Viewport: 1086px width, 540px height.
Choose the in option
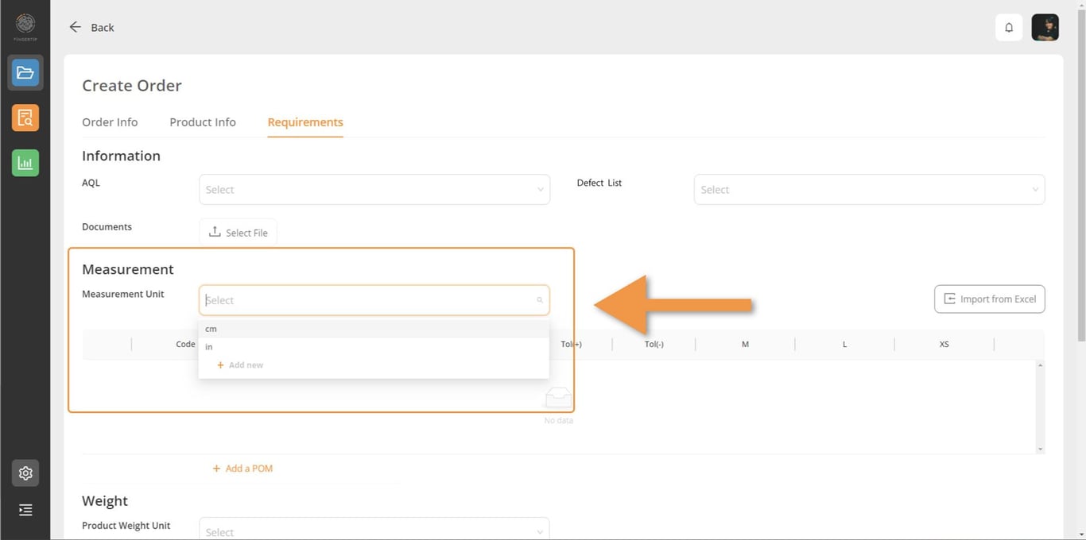374,347
